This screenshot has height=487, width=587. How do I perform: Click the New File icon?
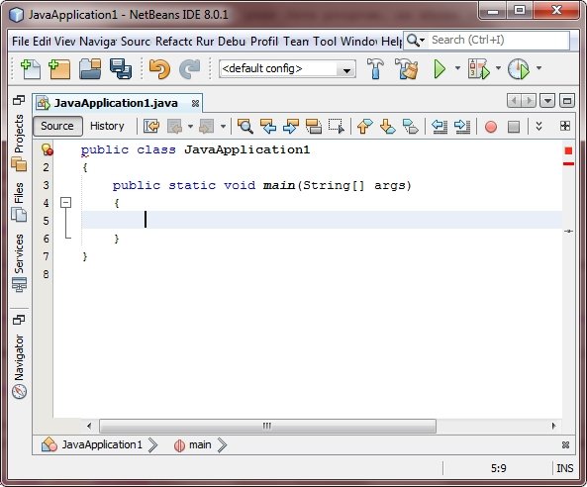[x=31, y=69]
